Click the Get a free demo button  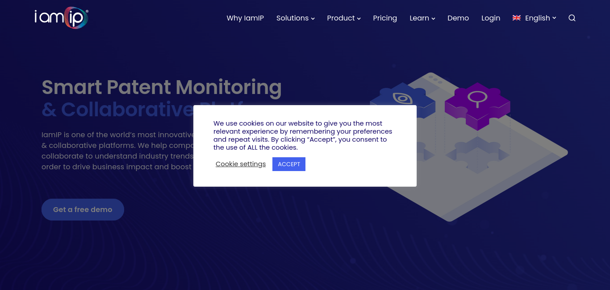click(x=83, y=209)
